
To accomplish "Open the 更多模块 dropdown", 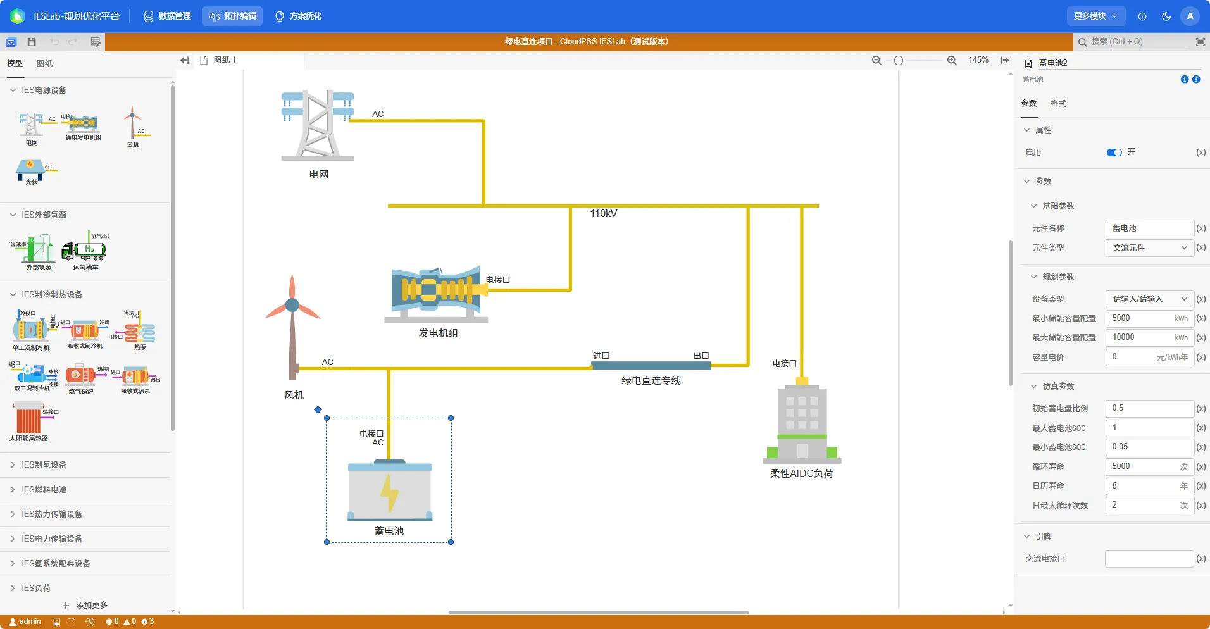I will (x=1095, y=16).
